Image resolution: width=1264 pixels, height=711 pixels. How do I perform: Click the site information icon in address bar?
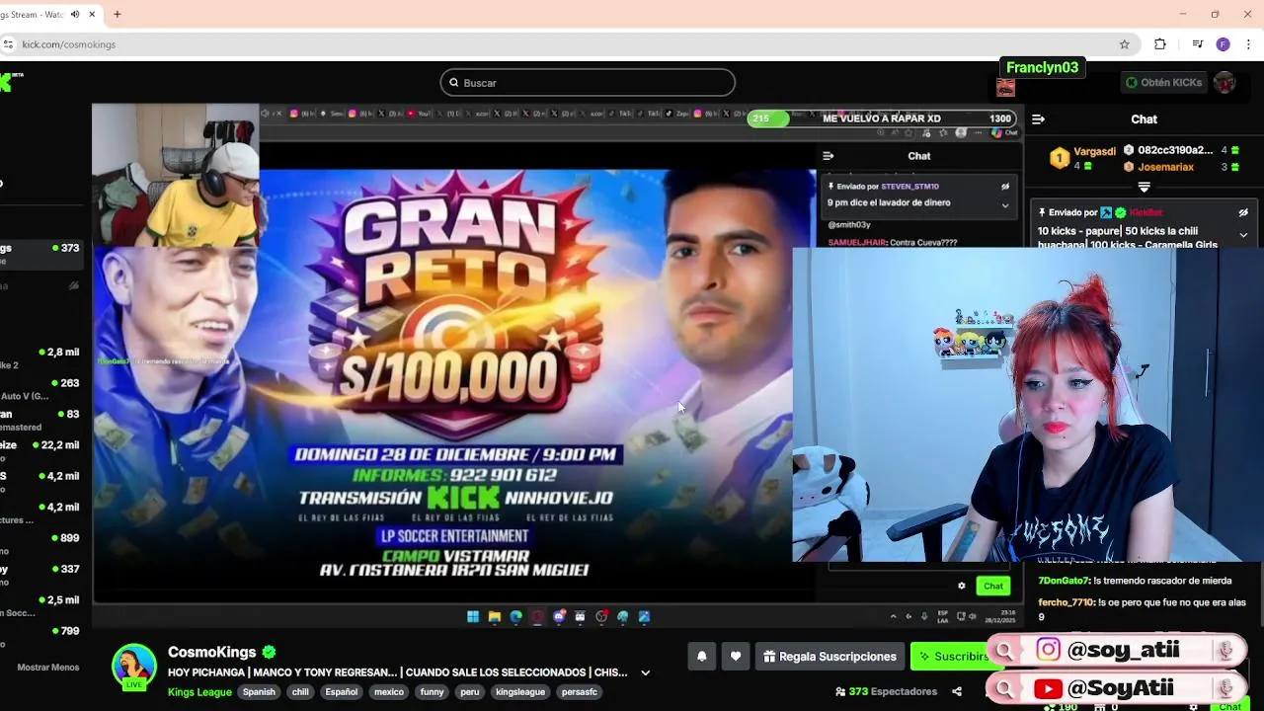tap(8, 44)
